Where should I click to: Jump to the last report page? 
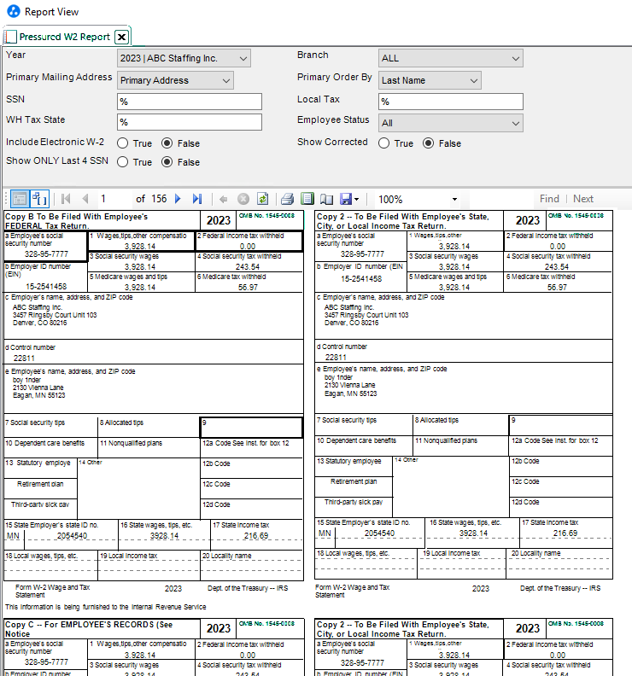coord(197,199)
